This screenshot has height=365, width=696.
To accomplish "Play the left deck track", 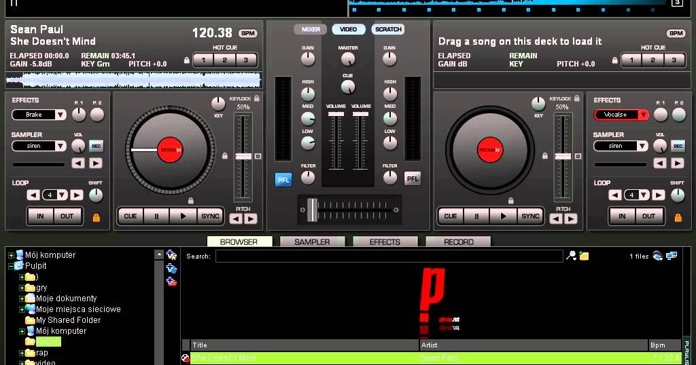I will pos(183,216).
